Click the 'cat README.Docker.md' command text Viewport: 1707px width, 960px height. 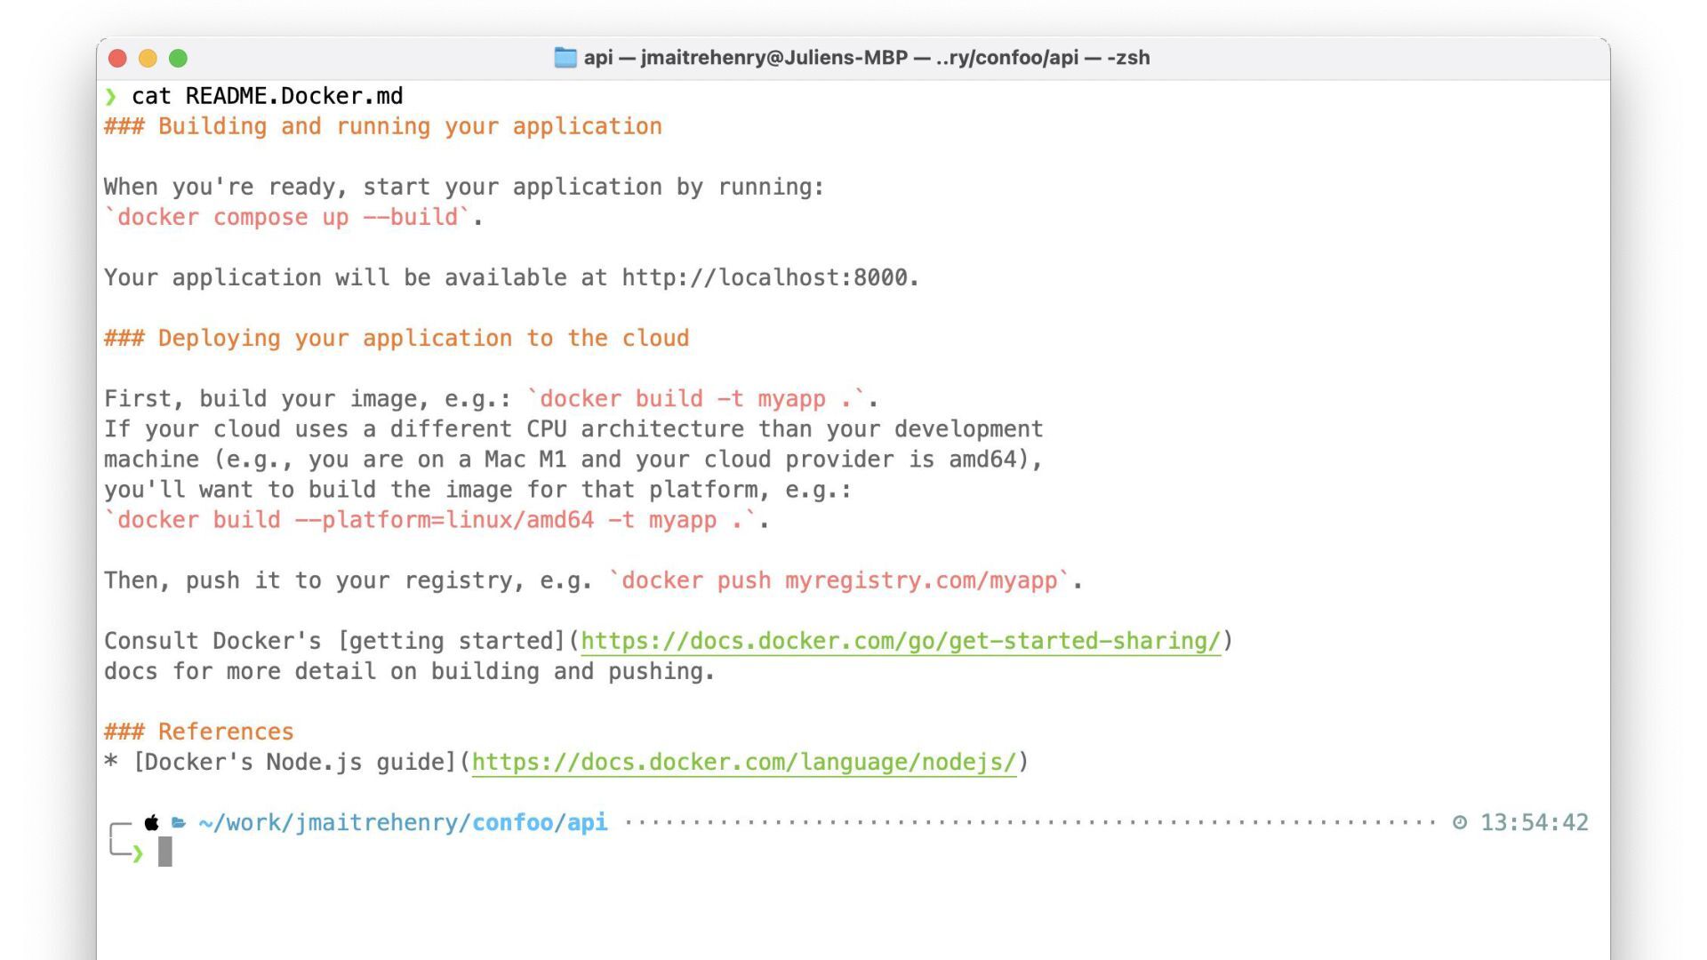click(x=267, y=96)
